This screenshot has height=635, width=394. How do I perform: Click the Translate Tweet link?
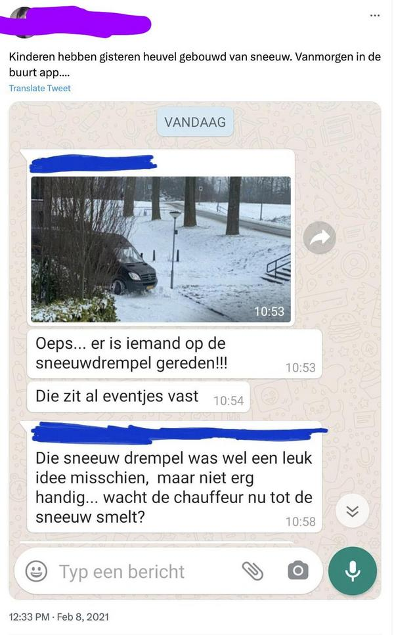(39, 88)
